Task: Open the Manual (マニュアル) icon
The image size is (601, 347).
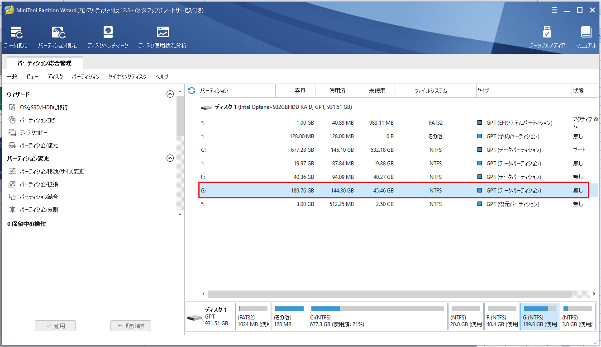Action: click(586, 37)
